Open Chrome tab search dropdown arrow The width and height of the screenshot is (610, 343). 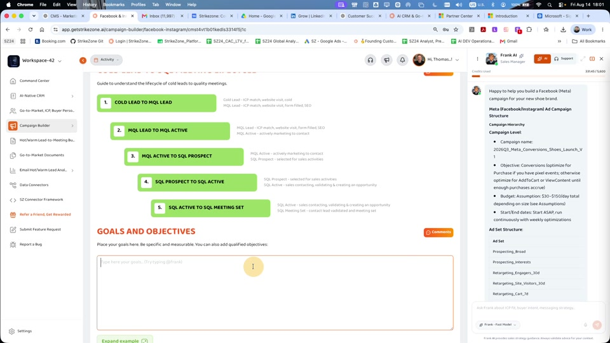point(34,16)
